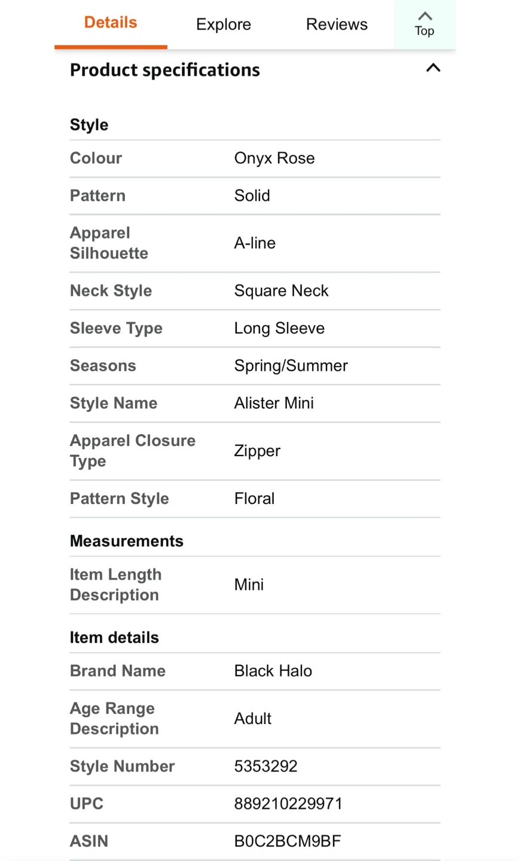Click the Top arrow icon

(x=425, y=17)
